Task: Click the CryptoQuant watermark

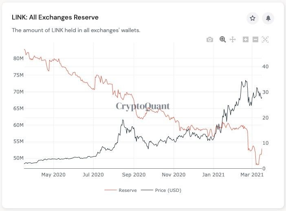Action: click(143, 106)
